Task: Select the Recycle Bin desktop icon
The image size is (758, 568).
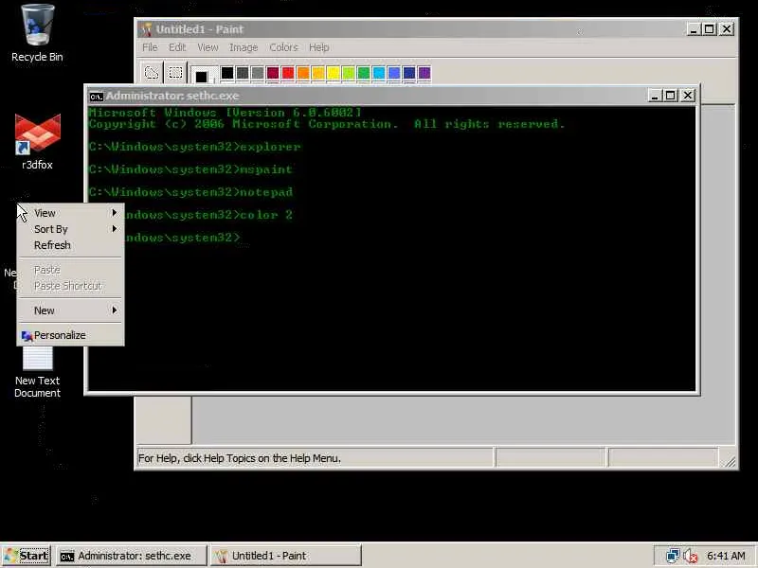Action: [37, 33]
